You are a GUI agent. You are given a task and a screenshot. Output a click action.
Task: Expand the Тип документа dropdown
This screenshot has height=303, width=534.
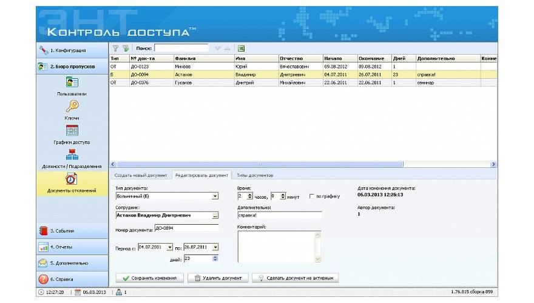(215, 196)
